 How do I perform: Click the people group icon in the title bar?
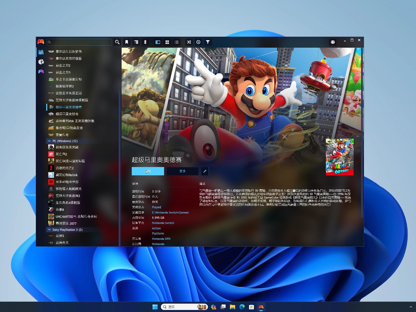tap(333, 42)
